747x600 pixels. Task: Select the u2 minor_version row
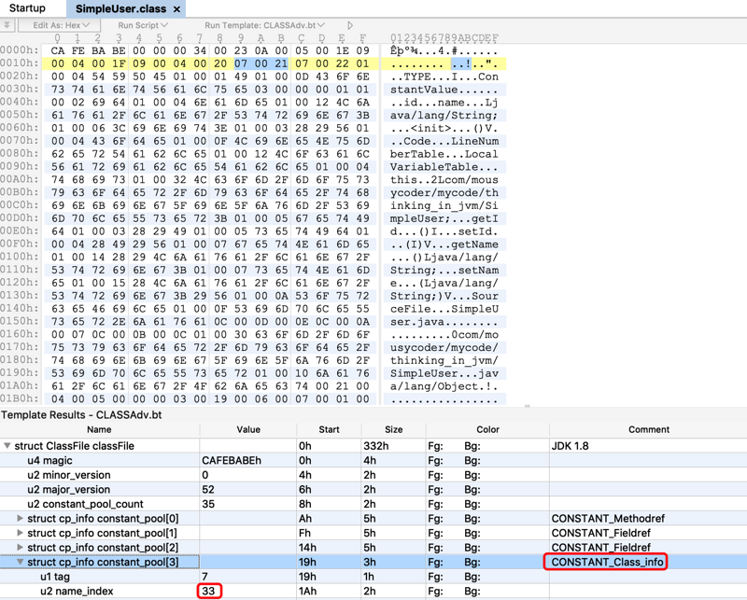coord(373,475)
